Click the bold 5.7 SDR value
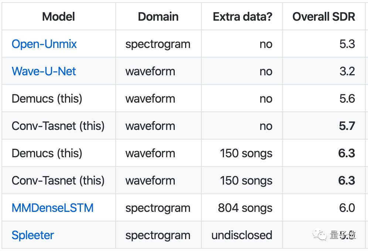Image resolution: width=368 pixels, height=251 pixels. pos(347,126)
